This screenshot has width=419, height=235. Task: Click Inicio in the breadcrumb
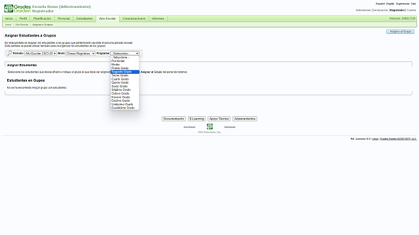click(8, 25)
